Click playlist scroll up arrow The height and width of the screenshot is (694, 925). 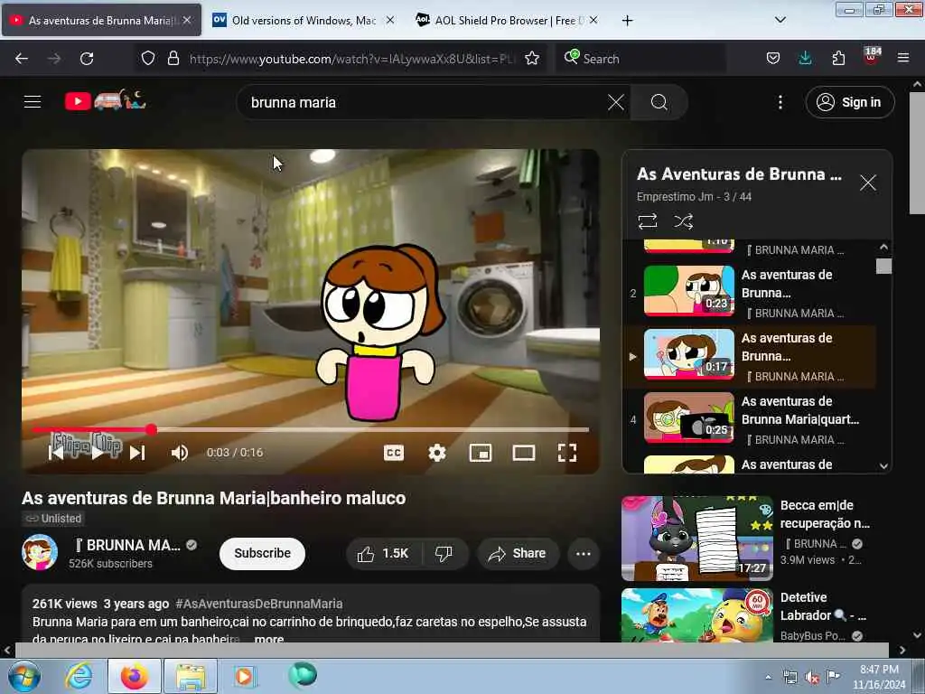[883, 247]
